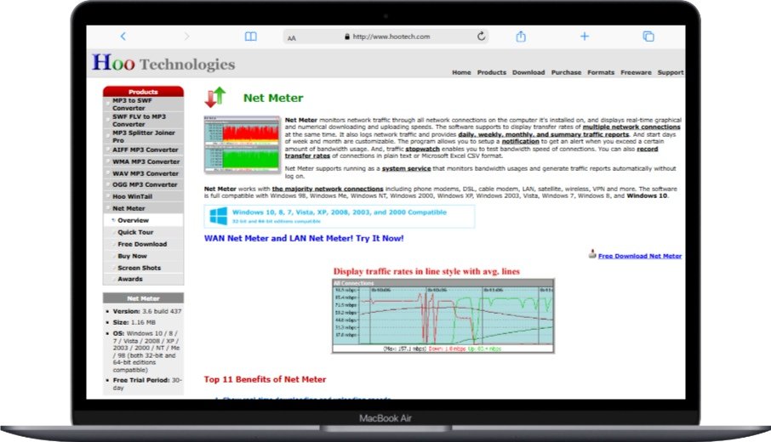Click the download icon beside Free Download Net Meter
The width and height of the screenshot is (771, 442).
[x=592, y=254]
